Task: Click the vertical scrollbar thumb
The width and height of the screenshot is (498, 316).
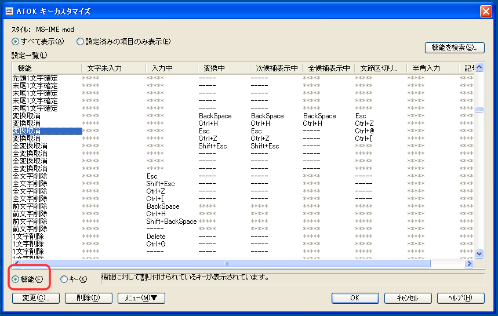Action: point(479,110)
